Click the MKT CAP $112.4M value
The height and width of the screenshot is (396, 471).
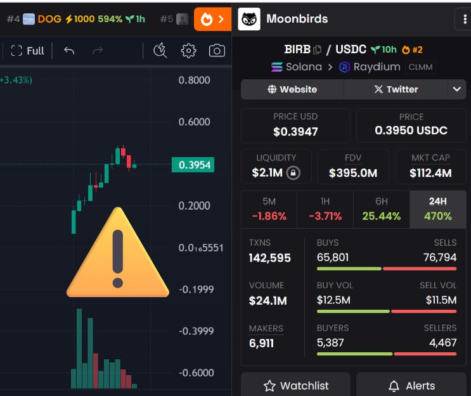pyautogui.click(x=430, y=173)
